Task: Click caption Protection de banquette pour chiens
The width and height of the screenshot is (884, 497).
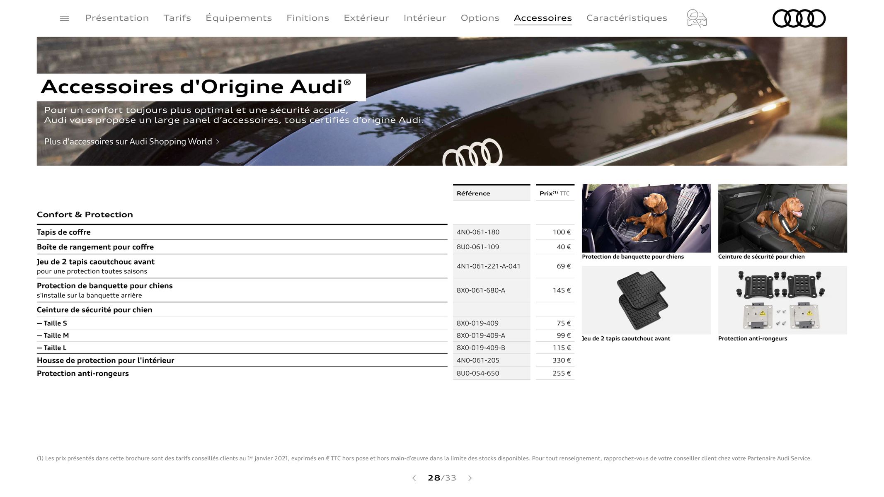Action: [633, 257]
